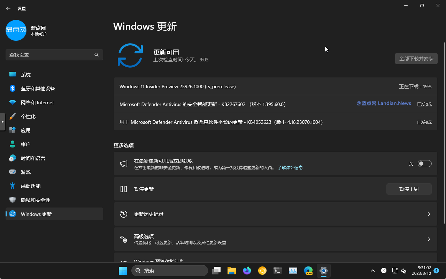
Task: Select 系统 in the settings sidebar
Action: 54,75
